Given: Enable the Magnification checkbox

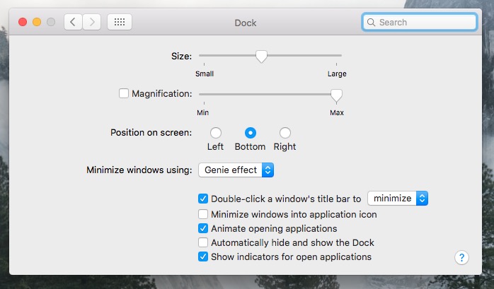Looking at the screenshot, I should coord(124,93).
